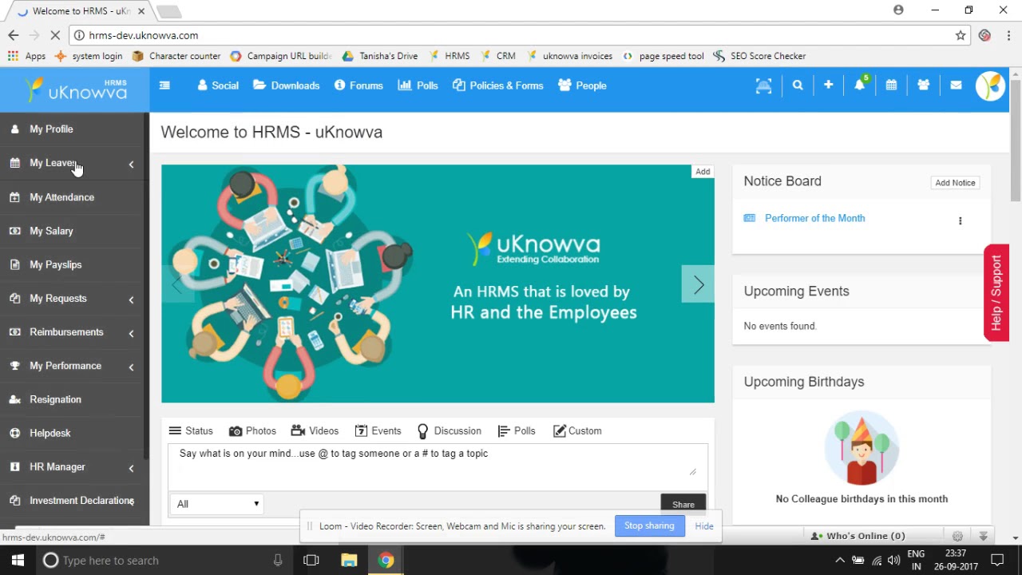Open the groups icon in header
The image size is (1022, 575).
[x=924, y=85]
